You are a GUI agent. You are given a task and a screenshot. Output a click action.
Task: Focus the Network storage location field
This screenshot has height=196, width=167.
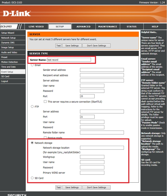pyautogui.click(x=102, y=148)
